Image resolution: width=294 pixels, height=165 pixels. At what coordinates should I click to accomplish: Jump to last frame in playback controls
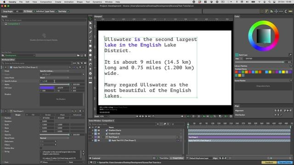pyautogui.click(x=149, y=116)
